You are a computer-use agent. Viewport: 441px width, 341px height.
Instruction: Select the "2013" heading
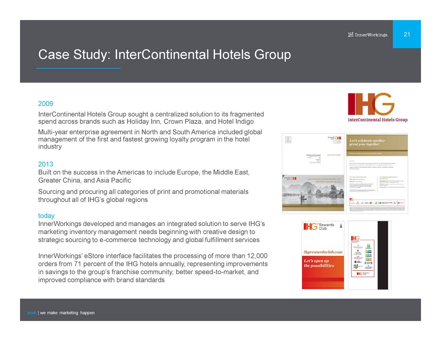(45, 164)
